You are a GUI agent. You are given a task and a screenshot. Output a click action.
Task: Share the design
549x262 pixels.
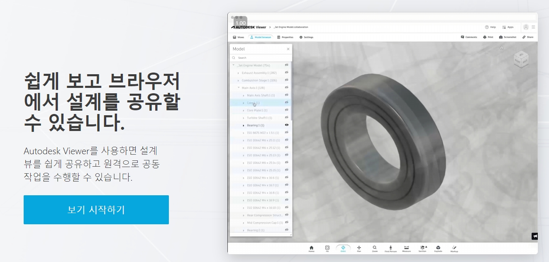pos(528,37)
